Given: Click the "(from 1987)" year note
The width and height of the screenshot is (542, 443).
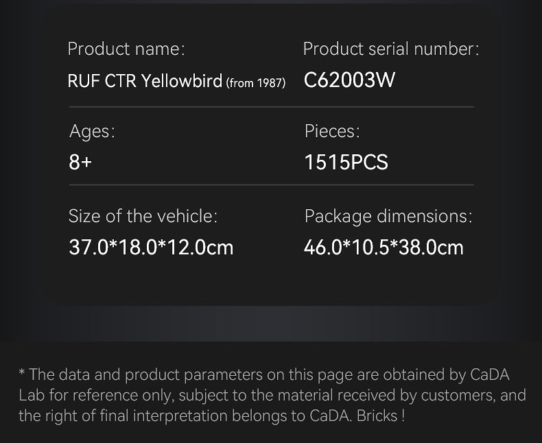Looking at the screenshot, I should point(255,83).
